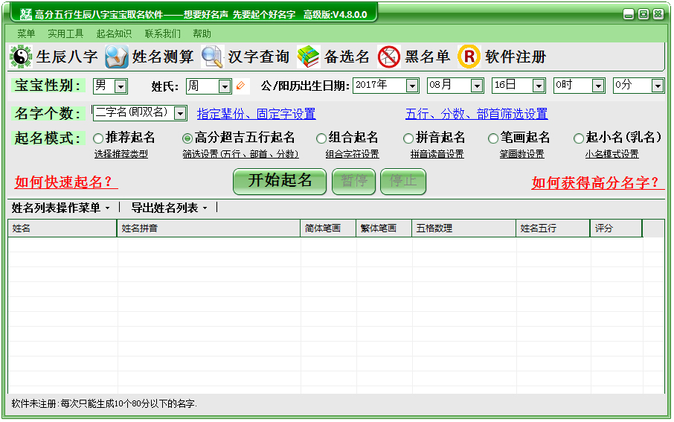The width and height of the screenshot is (674, 422).
Task: Select the 组合起名 mode
Action: (321, 138)
